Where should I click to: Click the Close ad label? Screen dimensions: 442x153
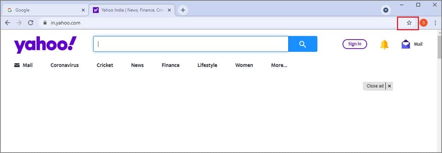pos(375,86)
